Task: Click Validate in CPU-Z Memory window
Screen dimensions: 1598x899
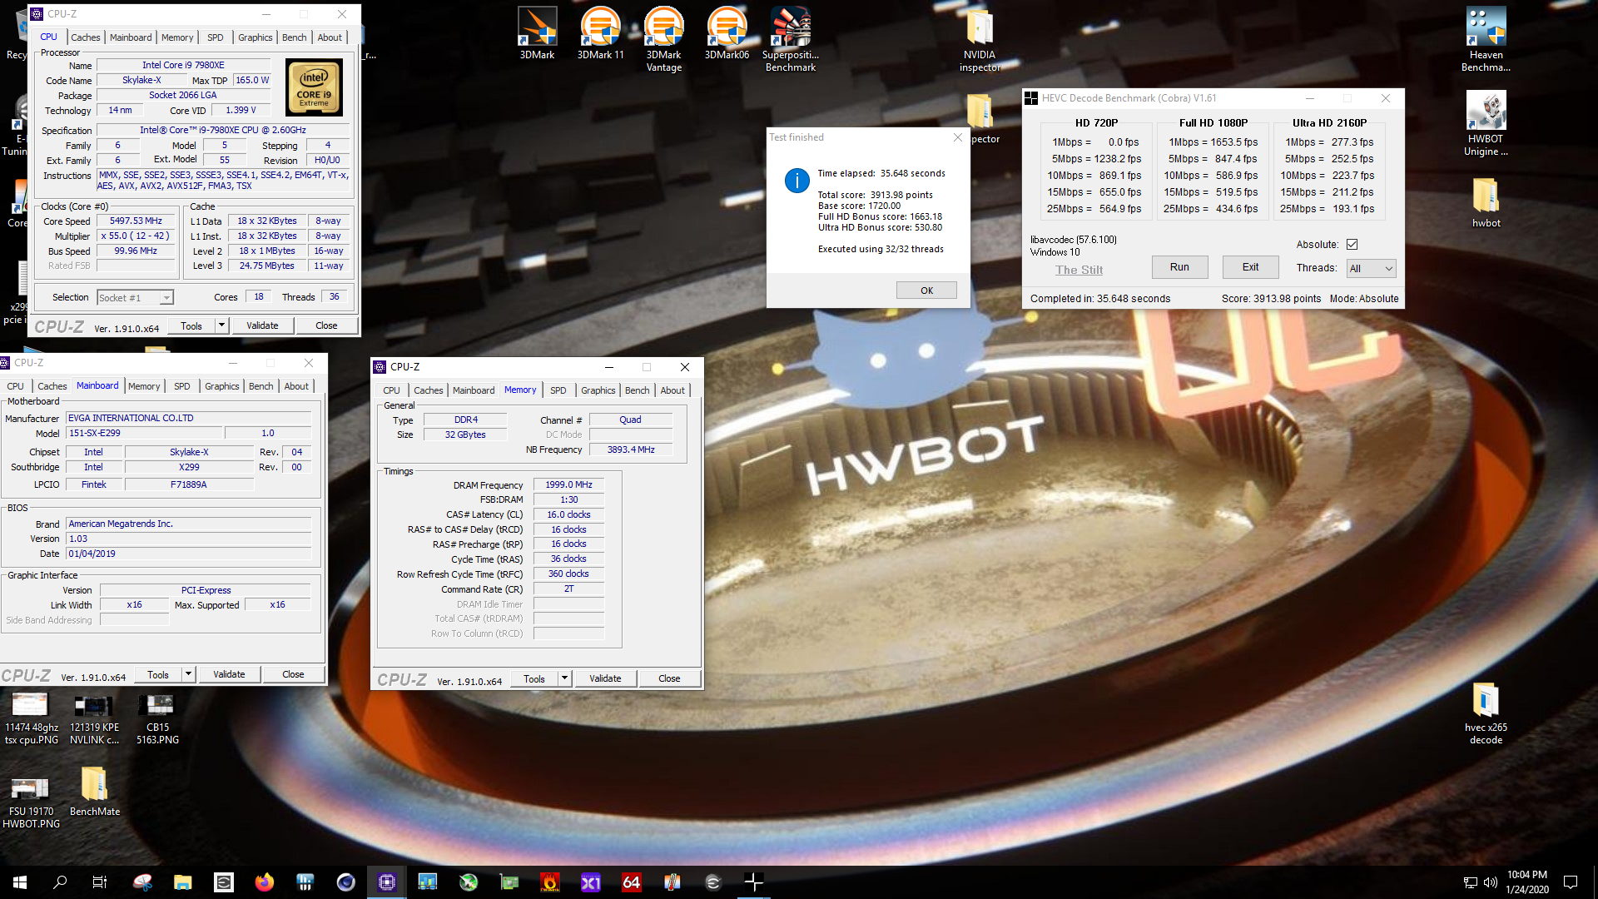Action: point(605,678)
